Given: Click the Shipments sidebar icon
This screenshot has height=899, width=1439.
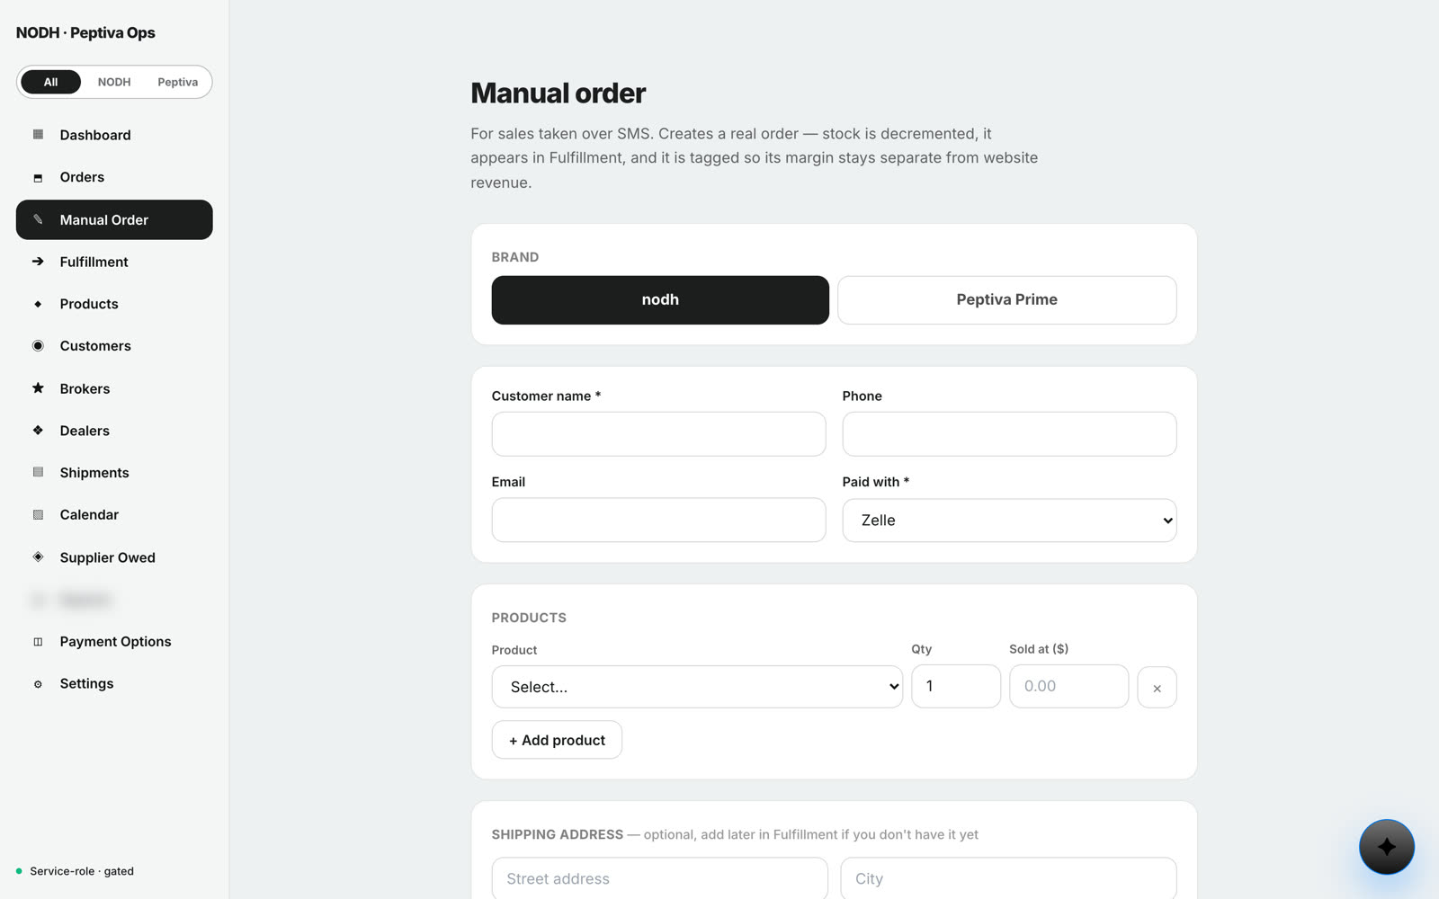Looking at the screenshot, I should [38, 472].
